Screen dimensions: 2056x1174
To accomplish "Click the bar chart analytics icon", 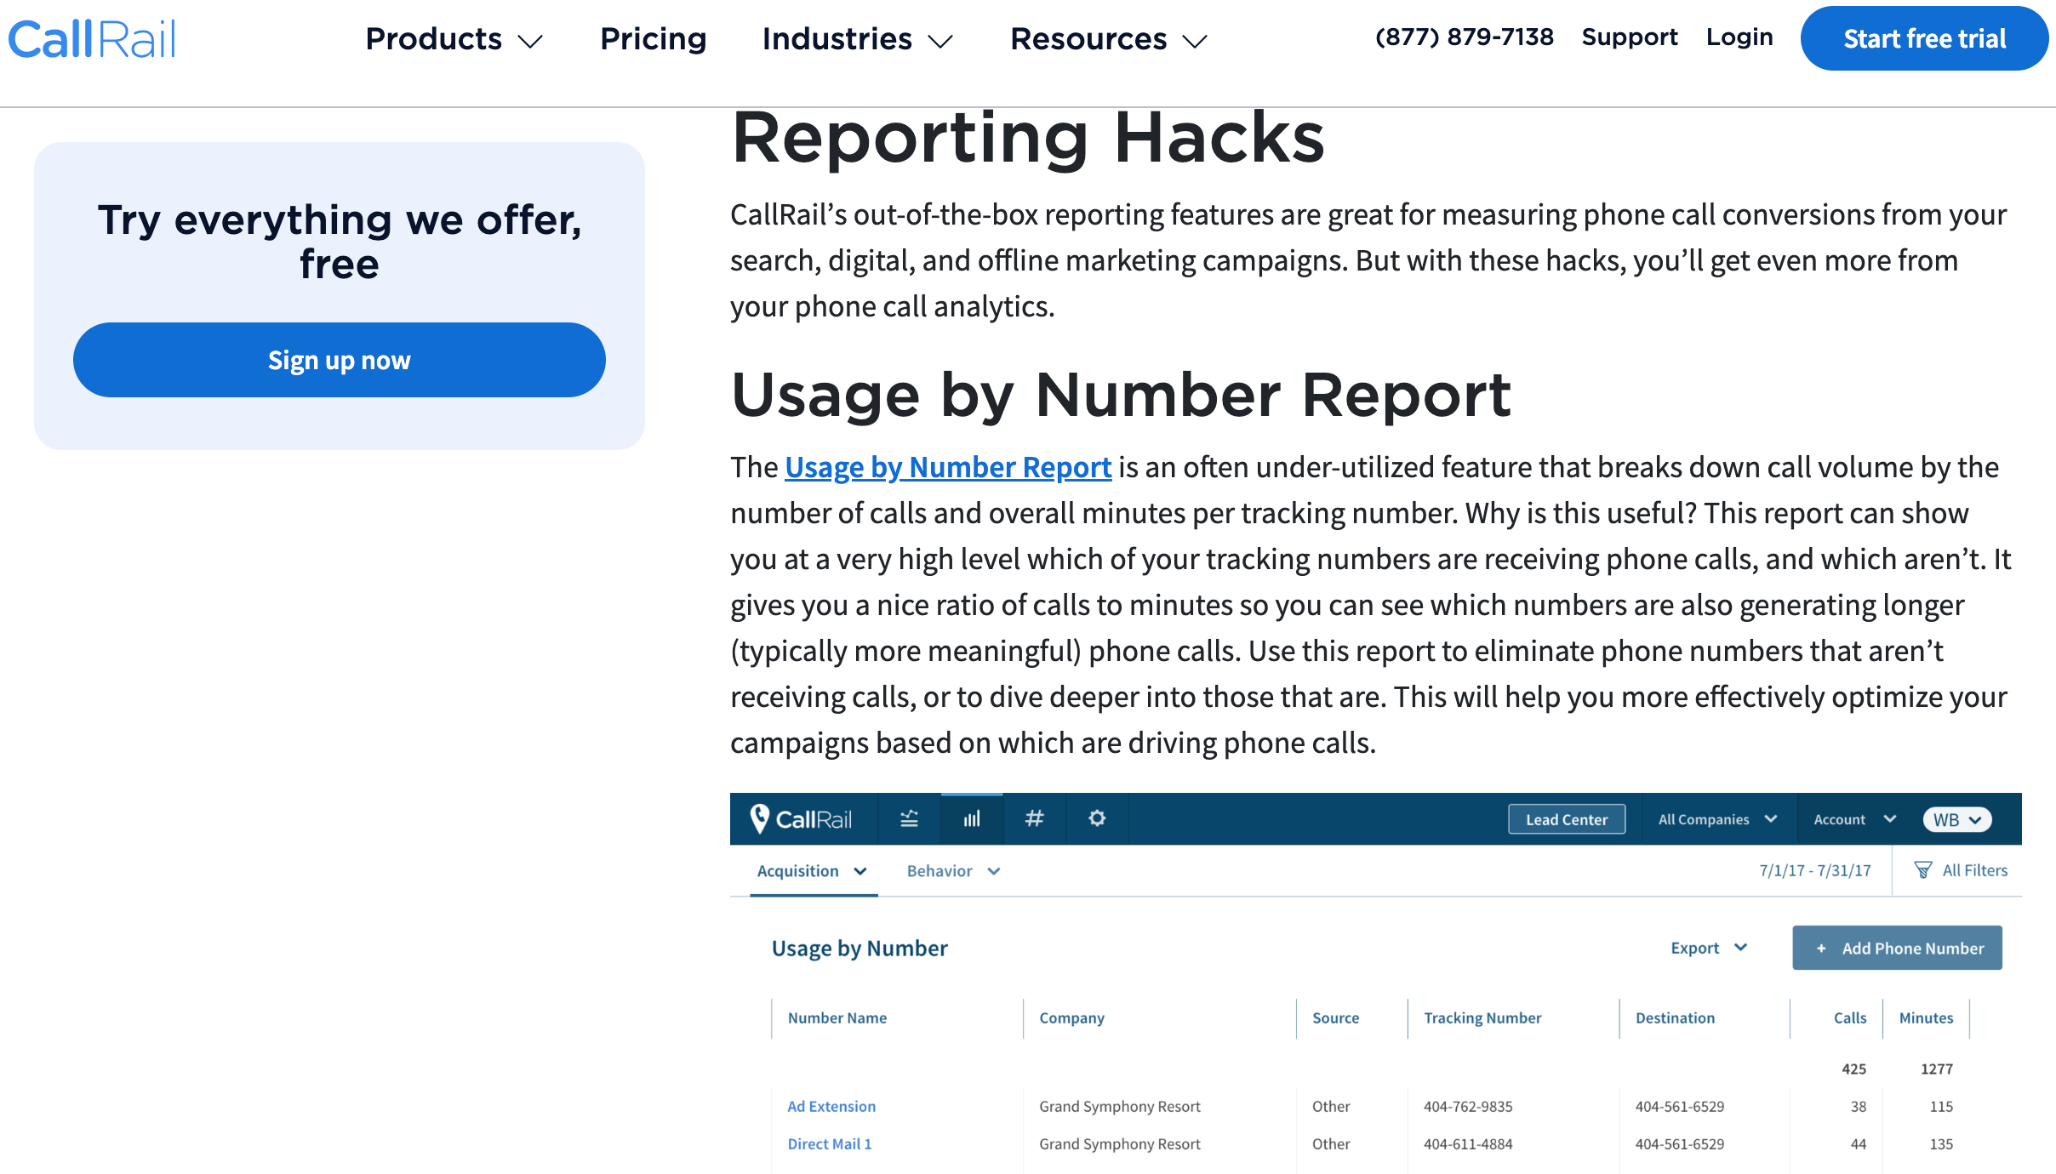I will (973, 818).
